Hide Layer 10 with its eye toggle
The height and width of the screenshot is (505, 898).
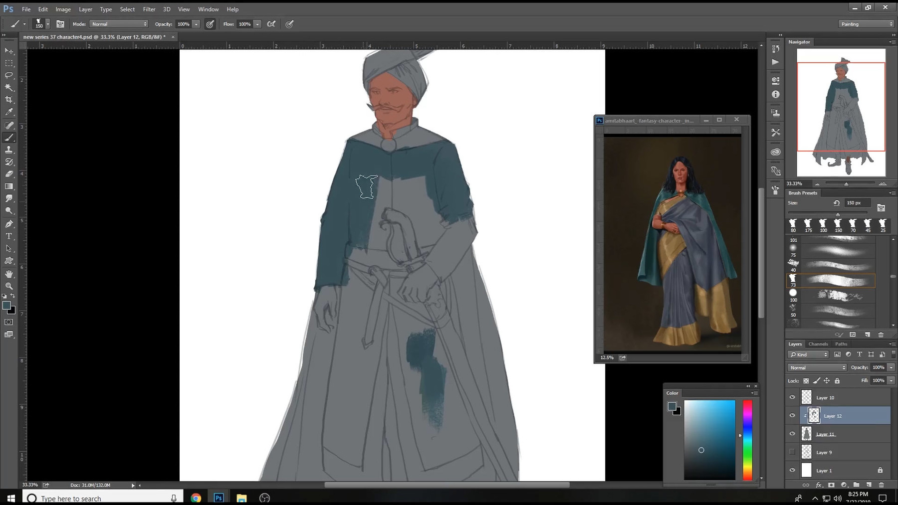click(x=792, y=397)
